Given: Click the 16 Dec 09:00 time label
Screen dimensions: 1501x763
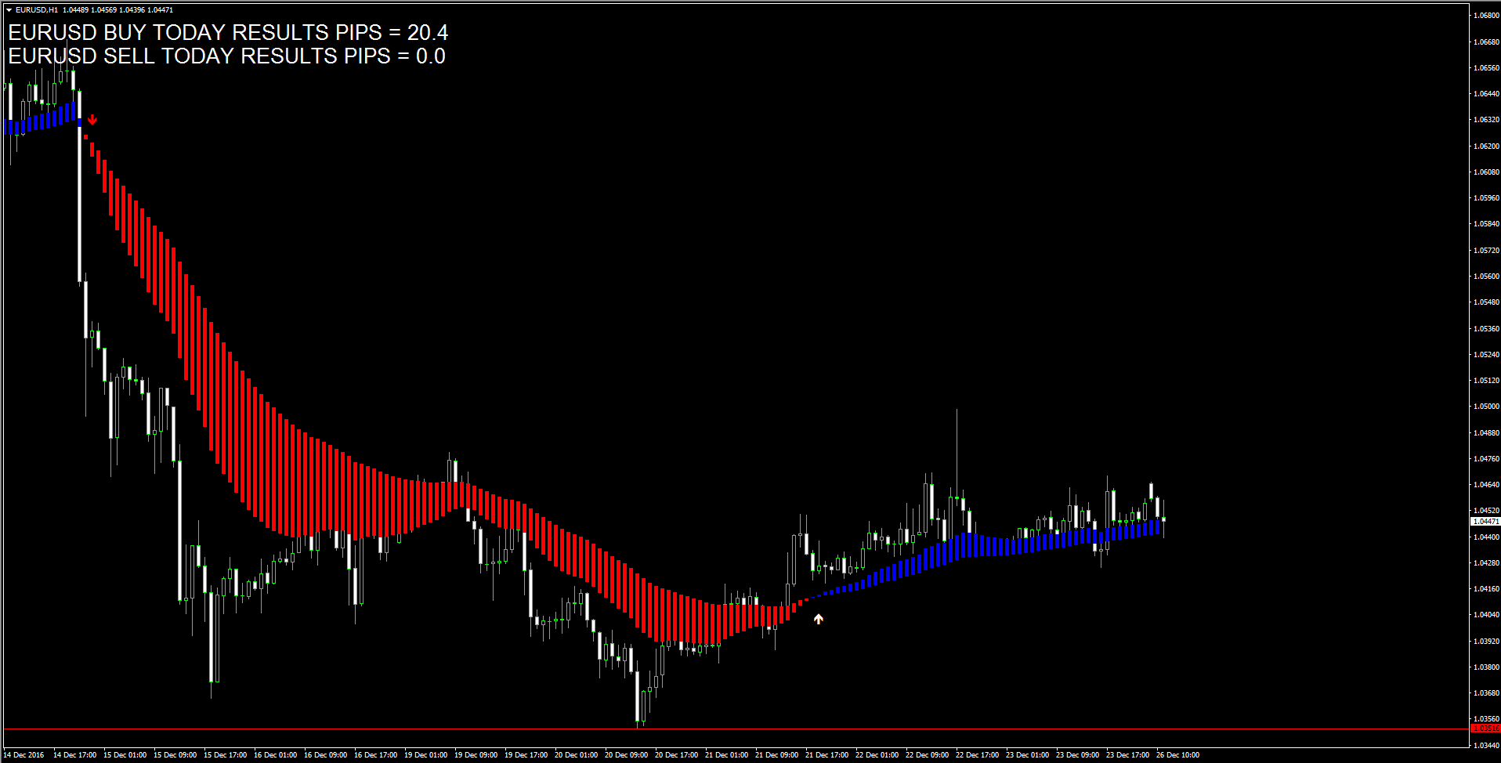Looking at the screenshot, I should pyautogui.click(x=325, y=755).
